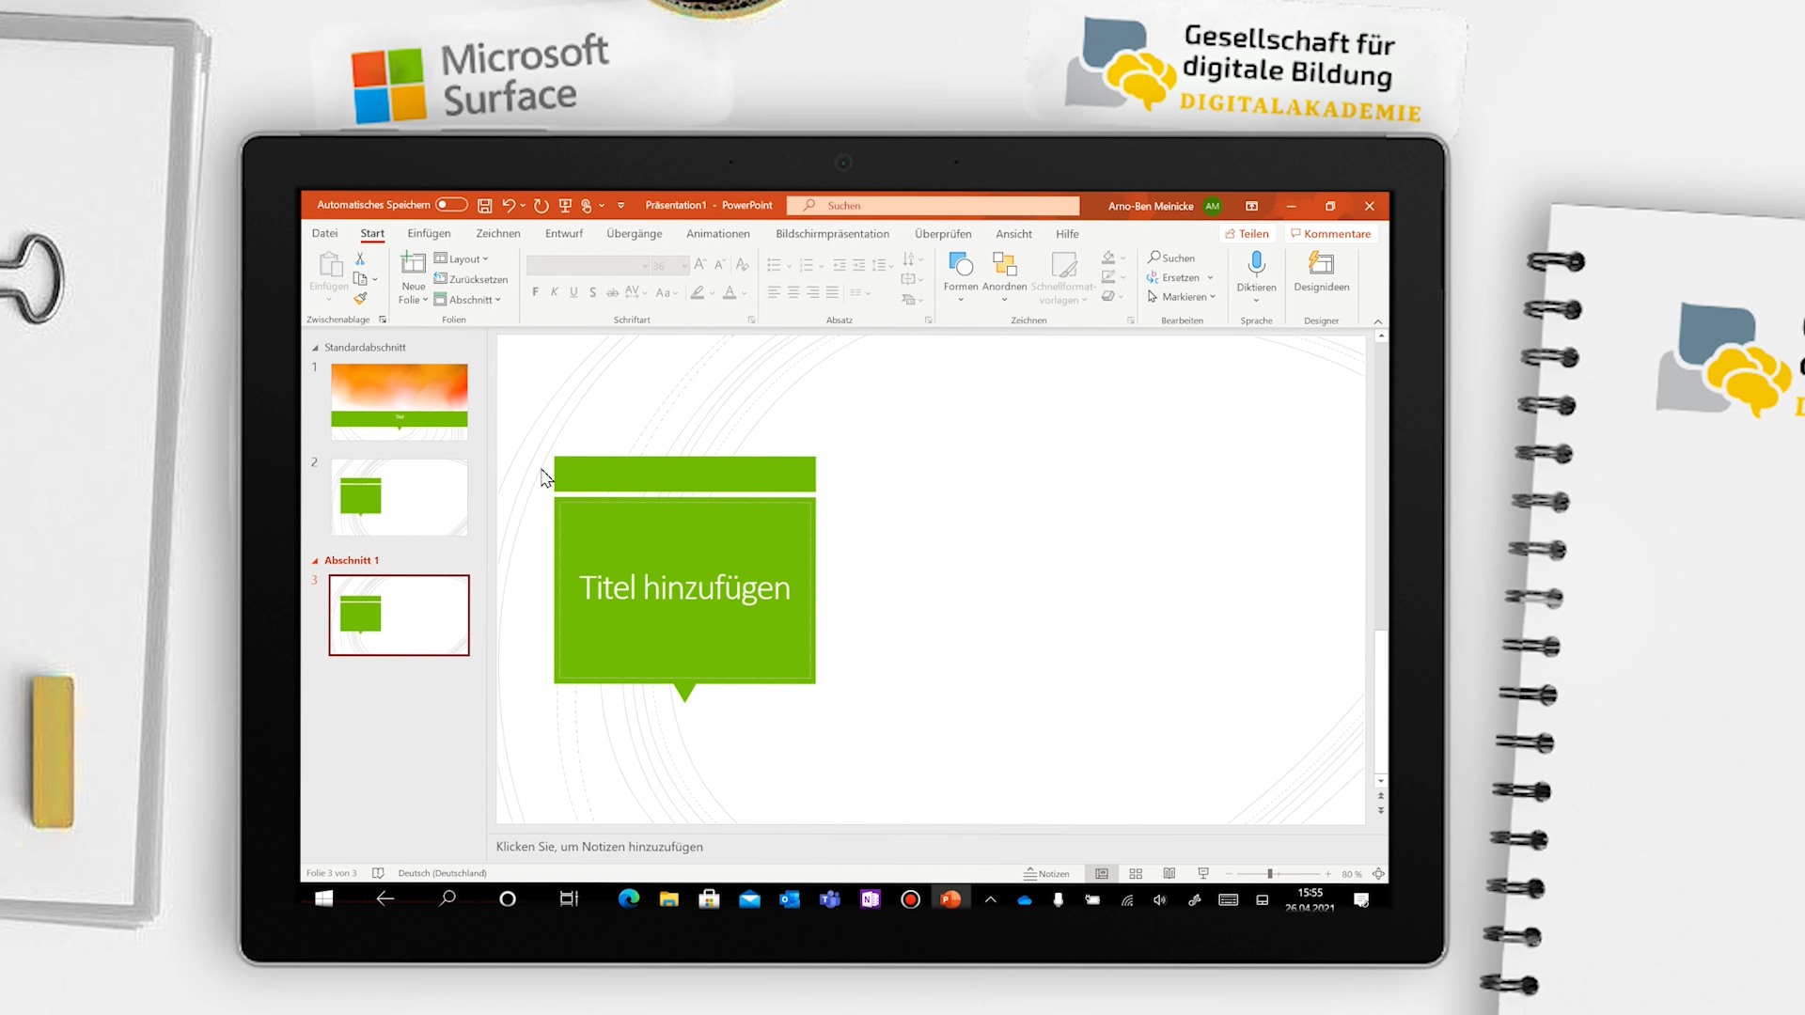
Task: Clear all formatting with the eraser A icon
Action: (743, 265)
